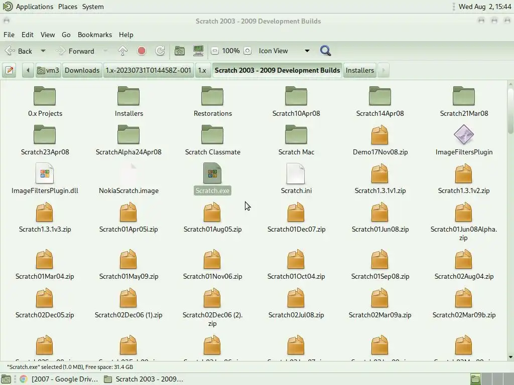The height and width of the screenshot is (385, 514).
Task: Open the Home folder toolbar icon
Action: tap(180, 51)
